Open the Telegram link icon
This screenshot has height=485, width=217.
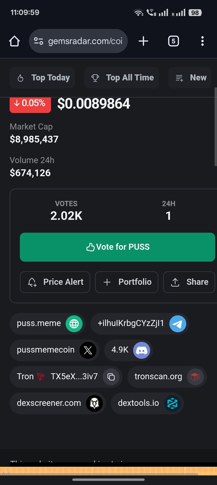178,323
